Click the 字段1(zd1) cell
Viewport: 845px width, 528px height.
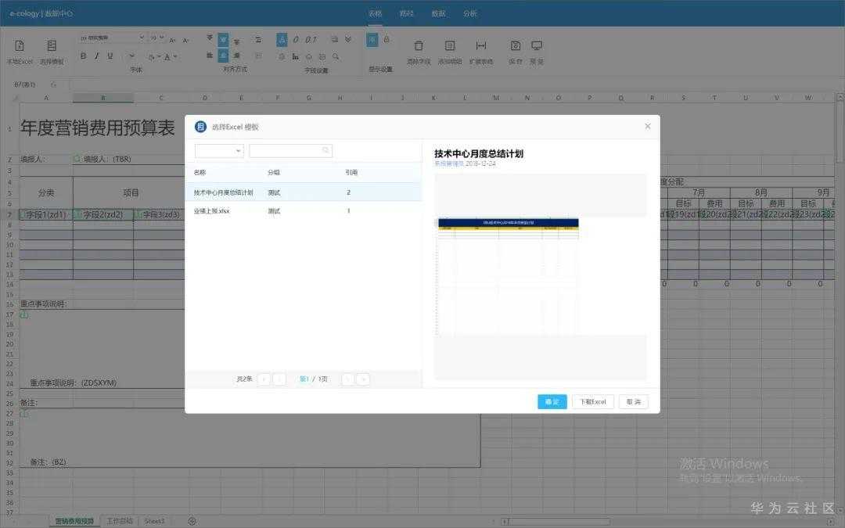(x=46, y=214)
